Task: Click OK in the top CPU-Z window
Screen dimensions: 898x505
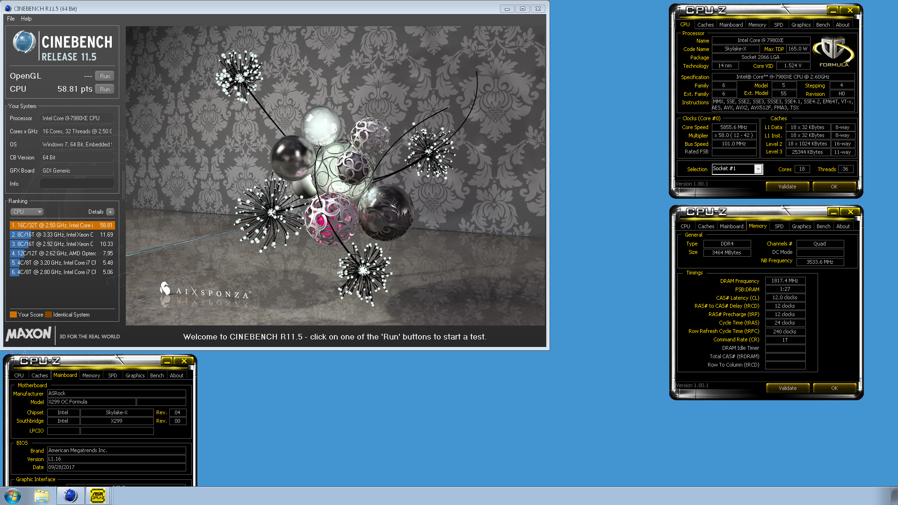Action: pyautogui.click(x=834, y=187)
